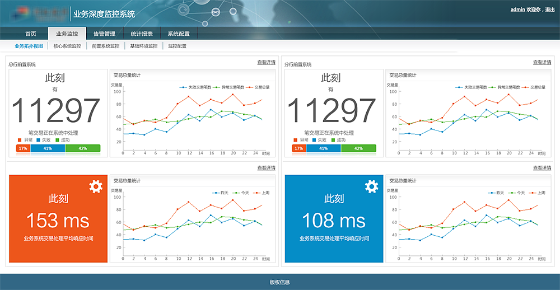This screenshot has width=560, height=290.
Task: Click the 153 ms response time value
Action: pyautogui.click(x=58, y=220)
